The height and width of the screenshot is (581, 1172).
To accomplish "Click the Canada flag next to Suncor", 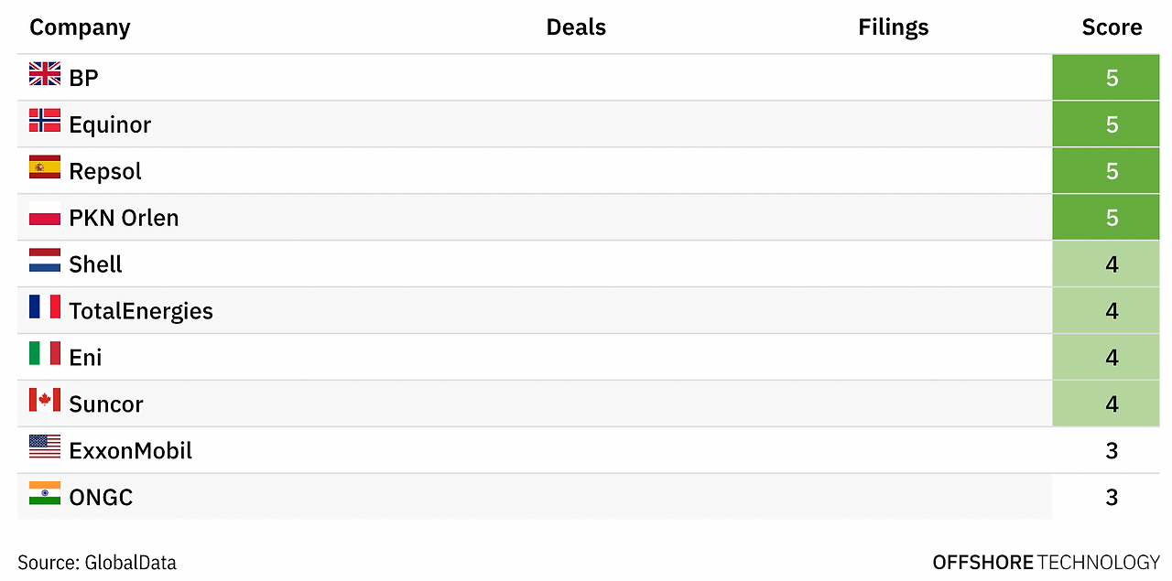I will coord(45,401).
